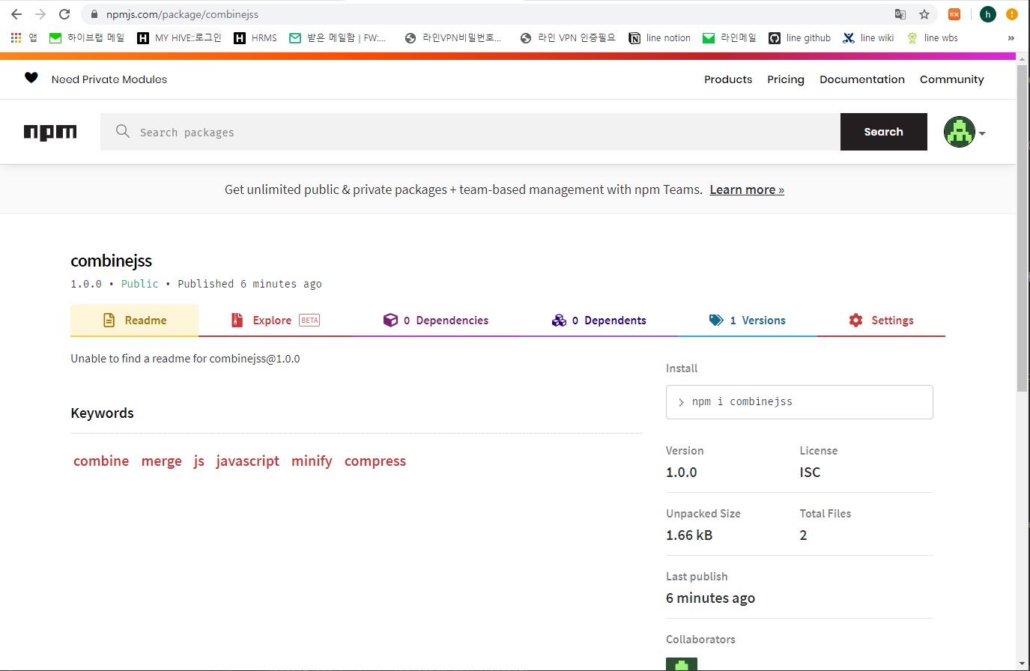Viewport: 1030px width, 671px height.
Task: Open the 1 Versions tab
Action: pos(747,321)
